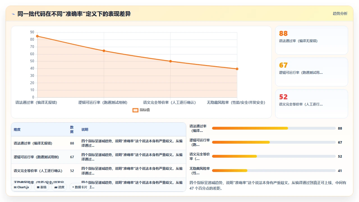Click the 语法通过率 progress bar at 88
This screenshot has width=359, height=202.
click(x=274, y=128)
